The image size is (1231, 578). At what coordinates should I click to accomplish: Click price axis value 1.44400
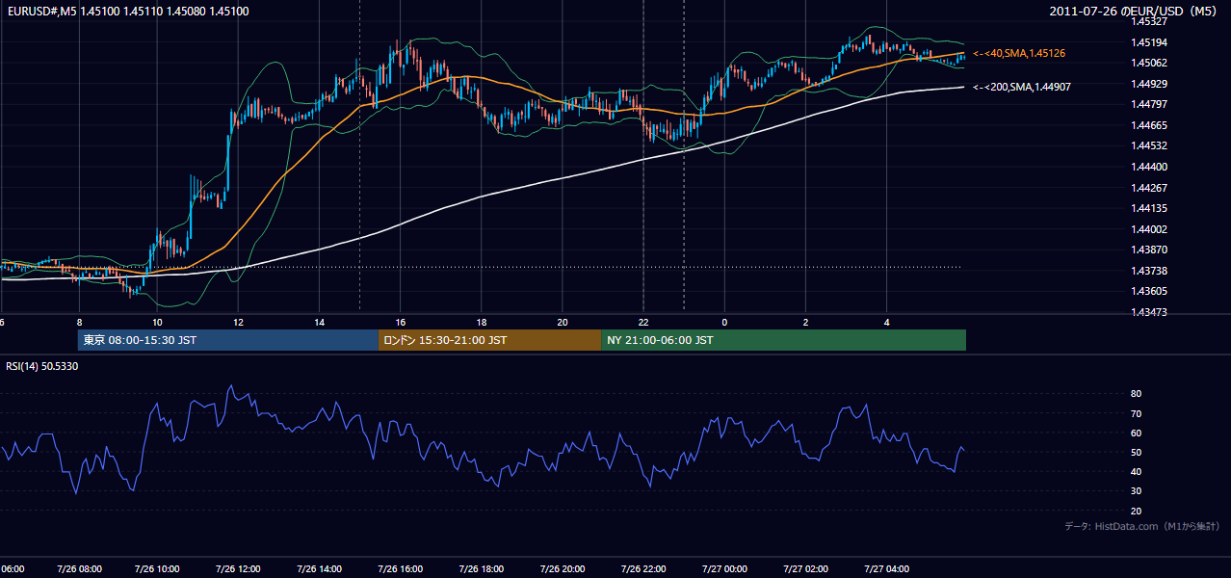pyautogui.click(x=1149, y=167)
